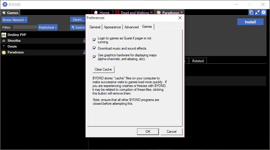Click the Ovum game icon
Viewport: 270px width, 150px height.
pyautogui.click(x=4, y=46)
